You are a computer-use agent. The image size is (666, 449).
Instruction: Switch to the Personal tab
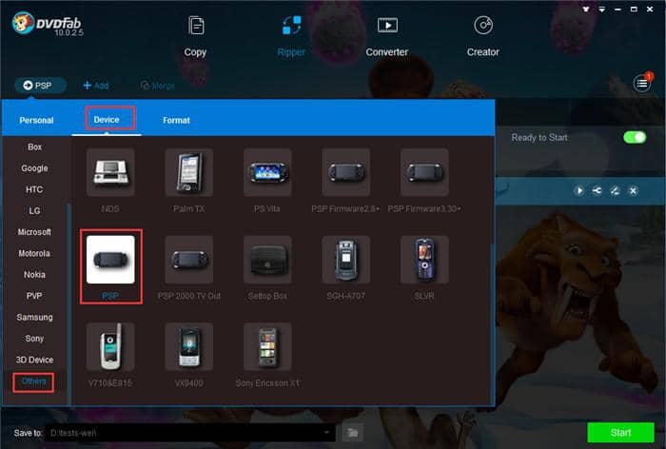click(36, 120)
